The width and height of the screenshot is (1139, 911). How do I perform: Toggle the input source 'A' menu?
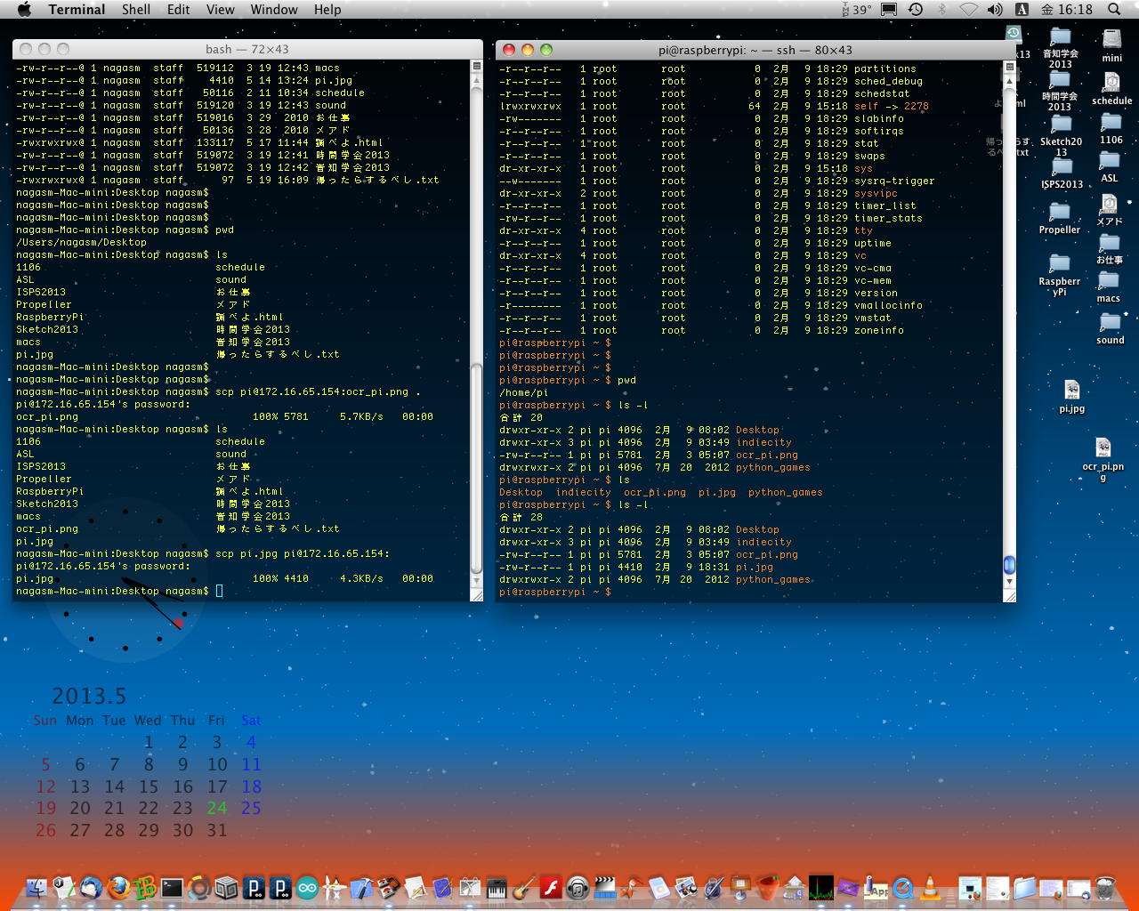[1022, 9]
